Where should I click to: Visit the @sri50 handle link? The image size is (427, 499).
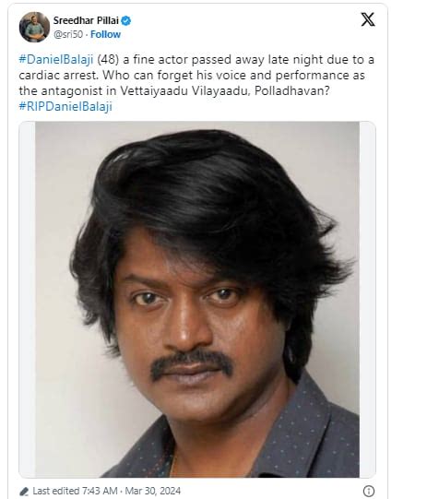tap(68, 34)
